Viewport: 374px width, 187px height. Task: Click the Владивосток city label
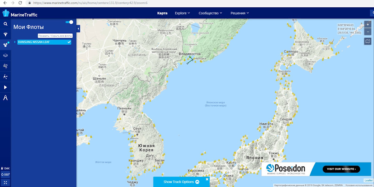point(190,54)
